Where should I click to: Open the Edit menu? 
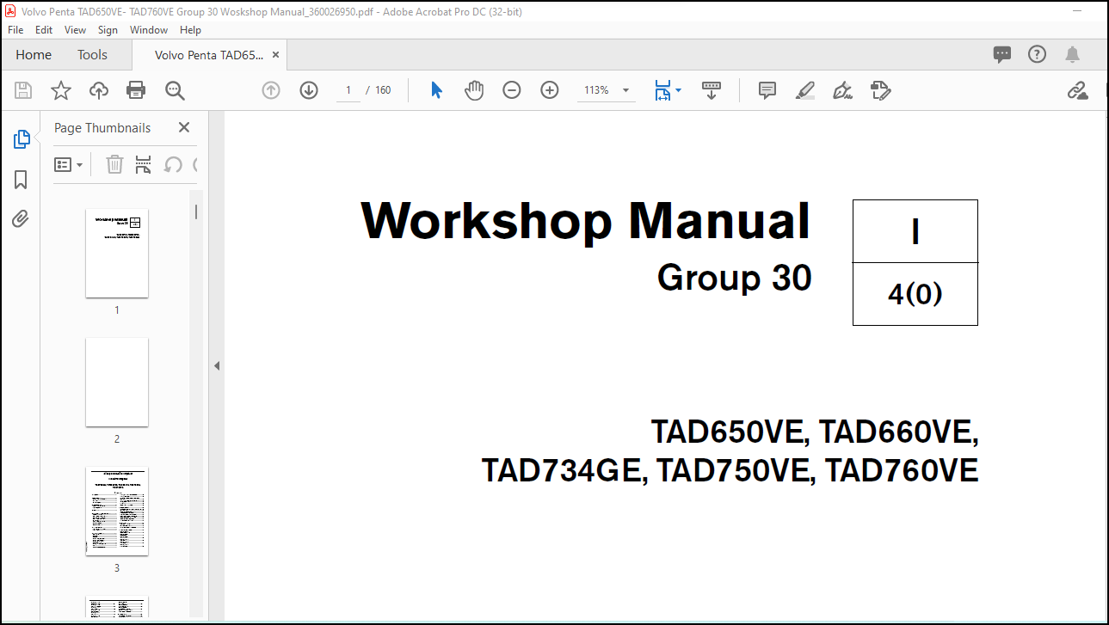tap(44, 30)
